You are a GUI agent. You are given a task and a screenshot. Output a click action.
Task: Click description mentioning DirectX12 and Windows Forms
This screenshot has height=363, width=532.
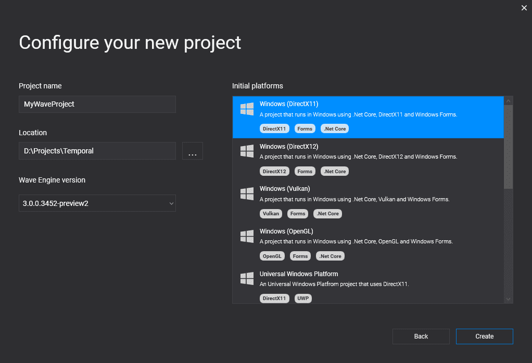click(358, 157)
